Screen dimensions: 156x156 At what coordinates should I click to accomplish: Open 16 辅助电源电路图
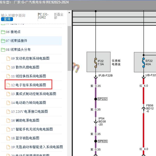pos(25,120)
